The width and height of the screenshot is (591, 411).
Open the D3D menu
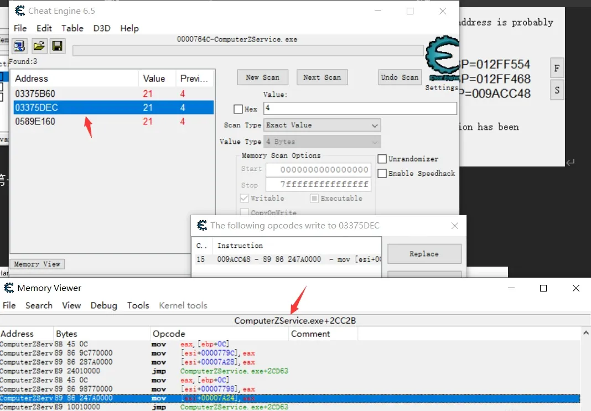(x=102, y=28)
